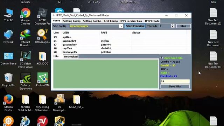224x126 pixels.
Task: Launch the red ExpressVPN shortcut icon
Action: (42, 121)
